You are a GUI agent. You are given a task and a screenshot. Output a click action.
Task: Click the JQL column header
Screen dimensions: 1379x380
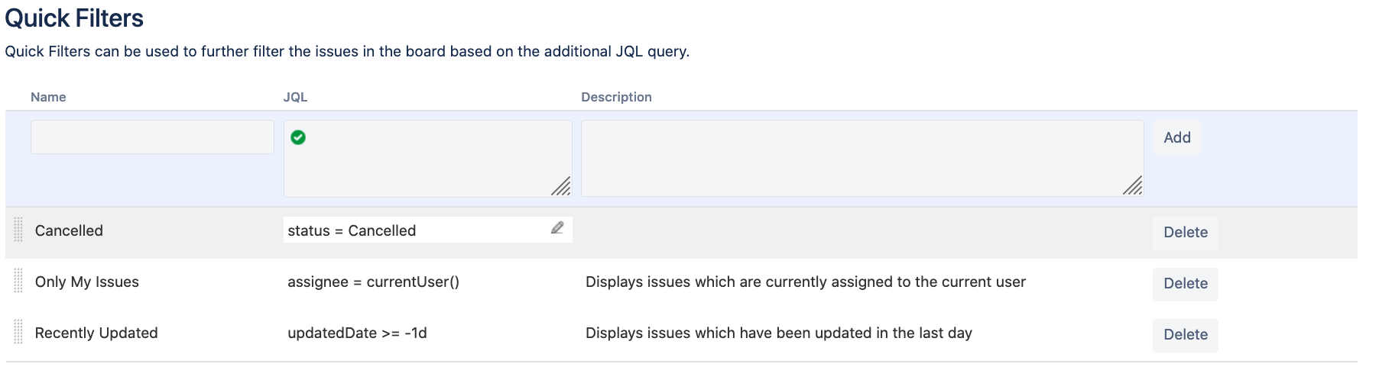click(295, 97)
